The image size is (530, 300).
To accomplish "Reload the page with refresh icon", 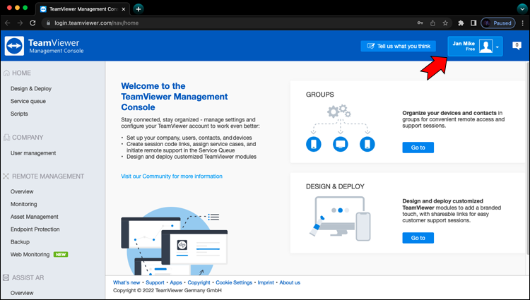I will coord(33,23).
